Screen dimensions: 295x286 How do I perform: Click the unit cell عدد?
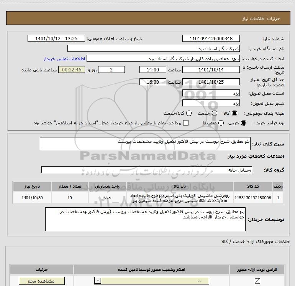click(x=107, y=198)
